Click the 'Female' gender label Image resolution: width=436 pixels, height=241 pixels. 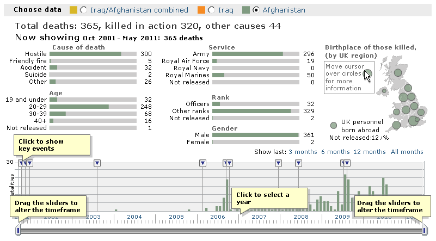coord(198,142)
